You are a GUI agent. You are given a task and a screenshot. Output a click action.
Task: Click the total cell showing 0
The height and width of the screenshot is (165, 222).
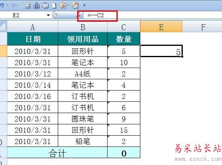(x=124, y=153)
